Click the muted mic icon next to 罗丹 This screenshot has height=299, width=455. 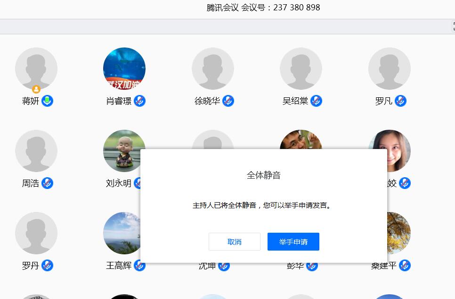click(x=47, y=265)
